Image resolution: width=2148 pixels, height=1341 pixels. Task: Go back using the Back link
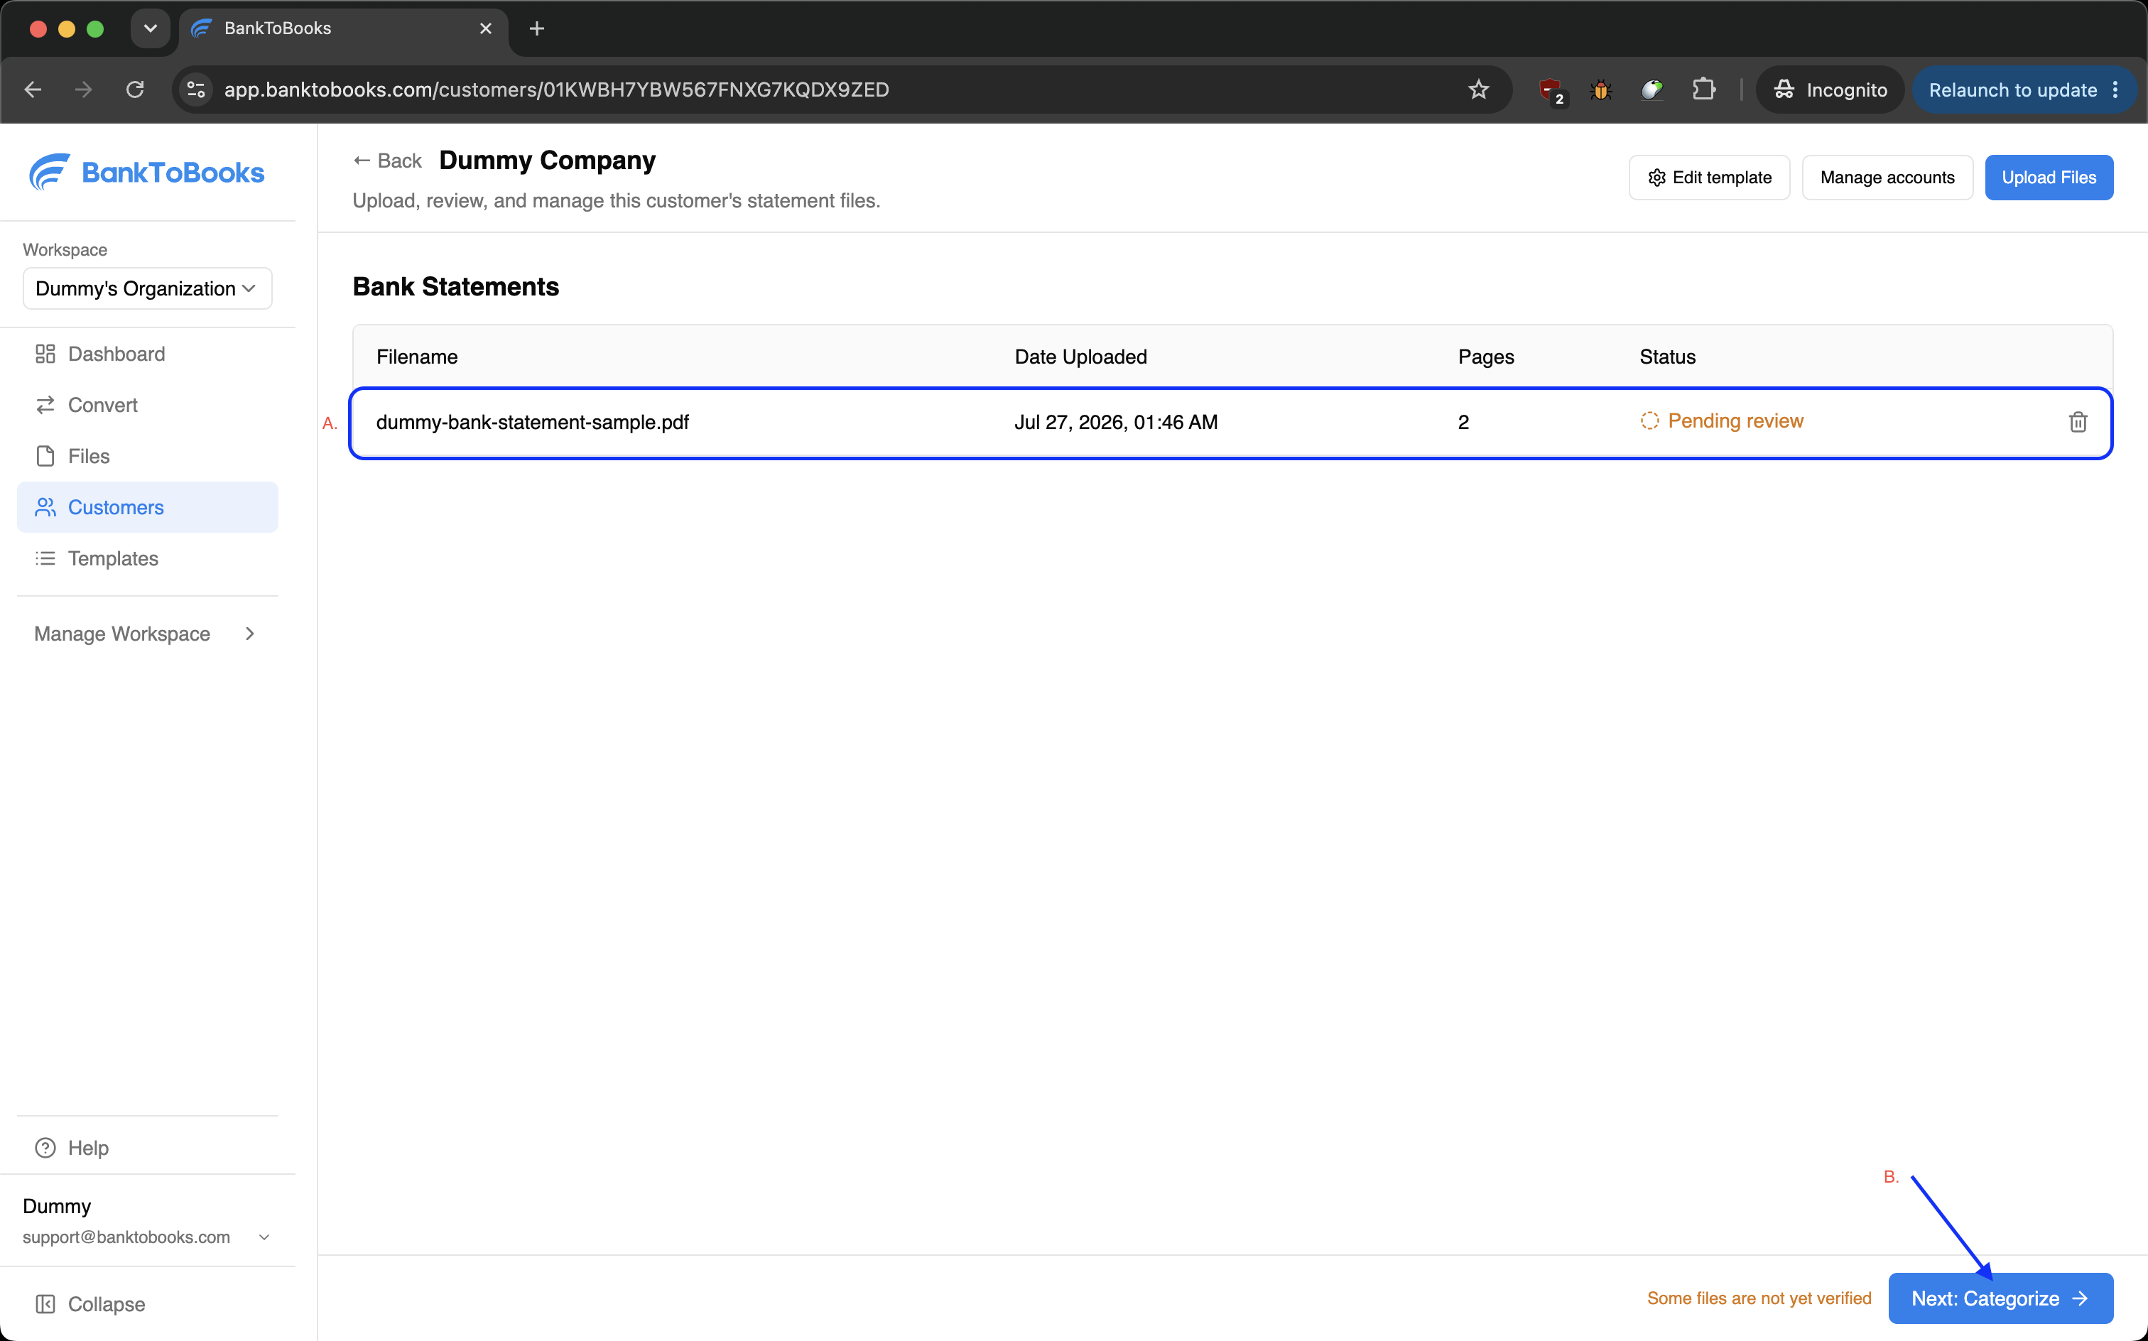point(388,161)
